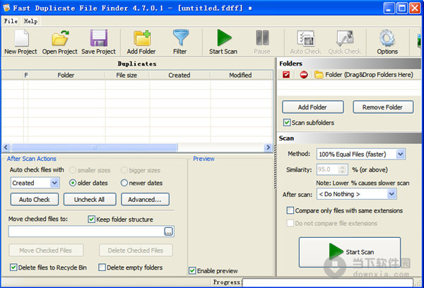Click the Save Project floppy icon

(98, 42)
